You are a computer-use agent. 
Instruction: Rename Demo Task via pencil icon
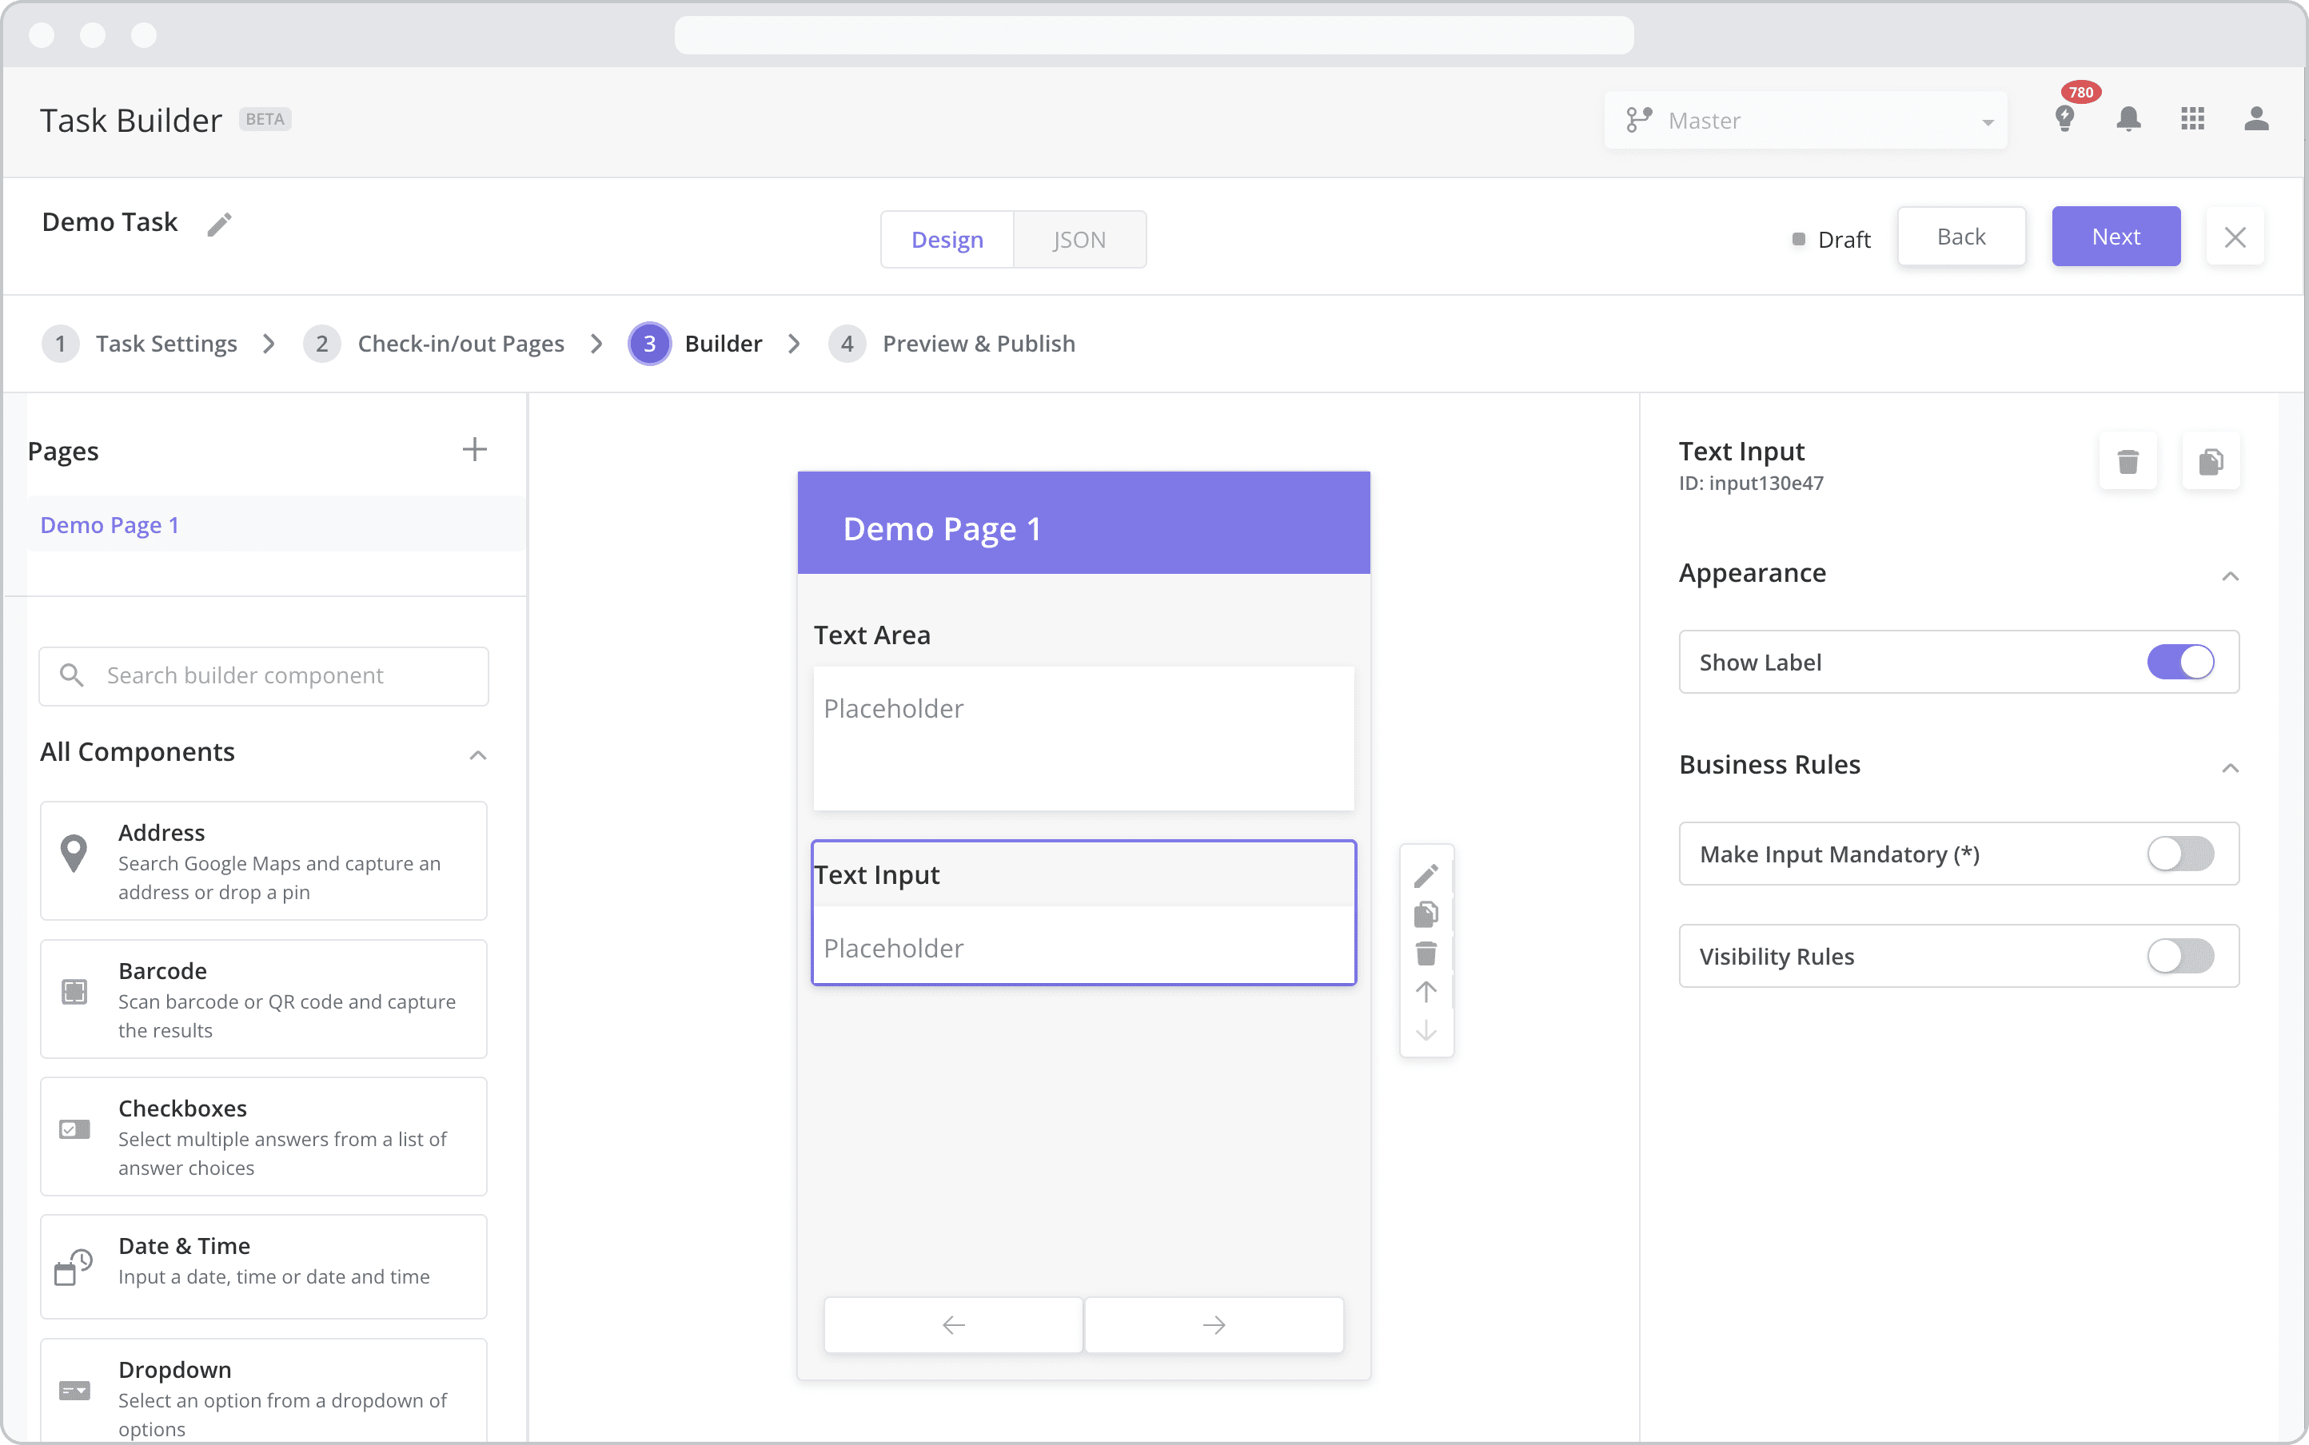(219, 223)
